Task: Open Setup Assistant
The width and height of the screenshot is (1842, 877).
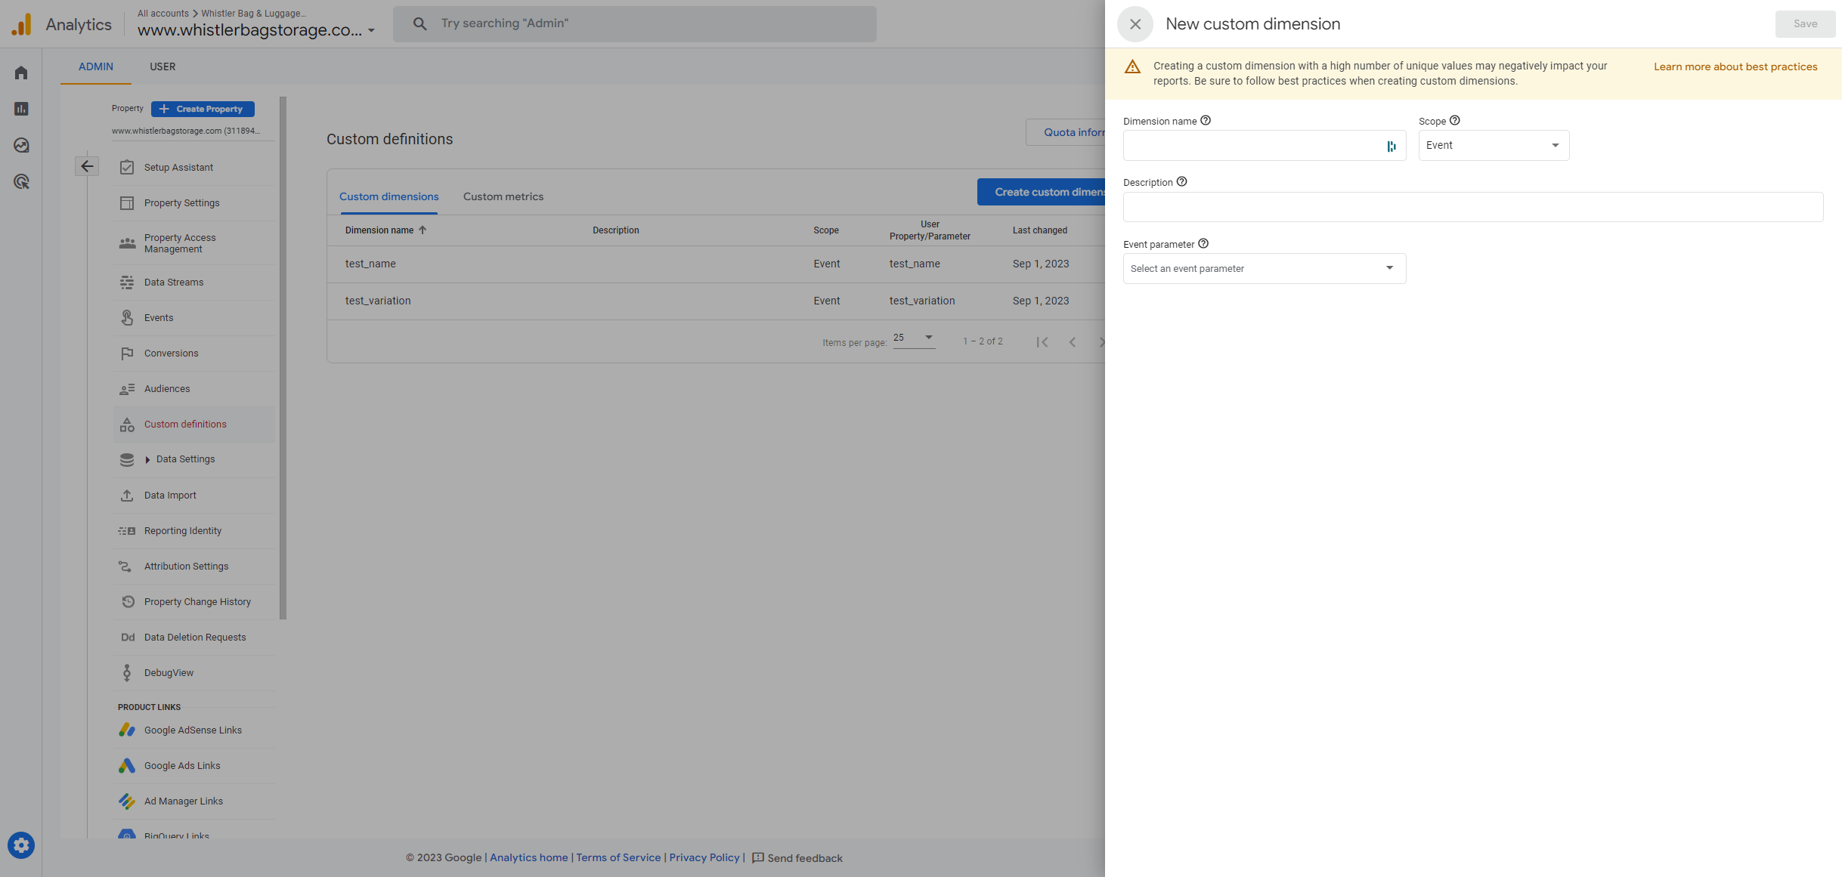Action: (194, 168)
